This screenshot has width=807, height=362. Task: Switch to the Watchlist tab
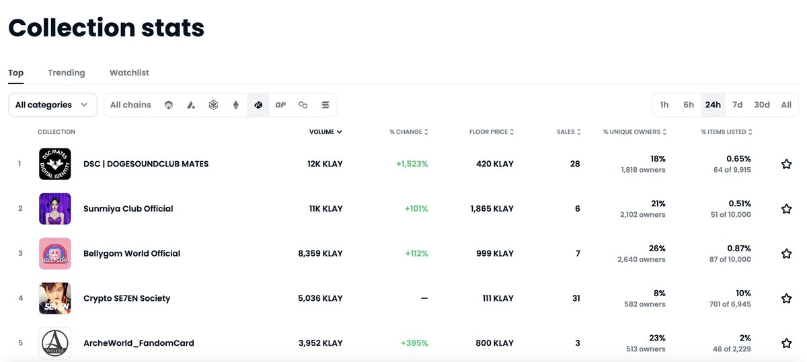click(x=129, y=73)
